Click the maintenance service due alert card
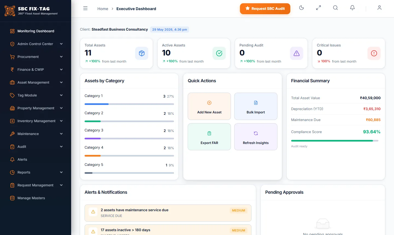The image size is (394, 235). [x=168, y=213]
